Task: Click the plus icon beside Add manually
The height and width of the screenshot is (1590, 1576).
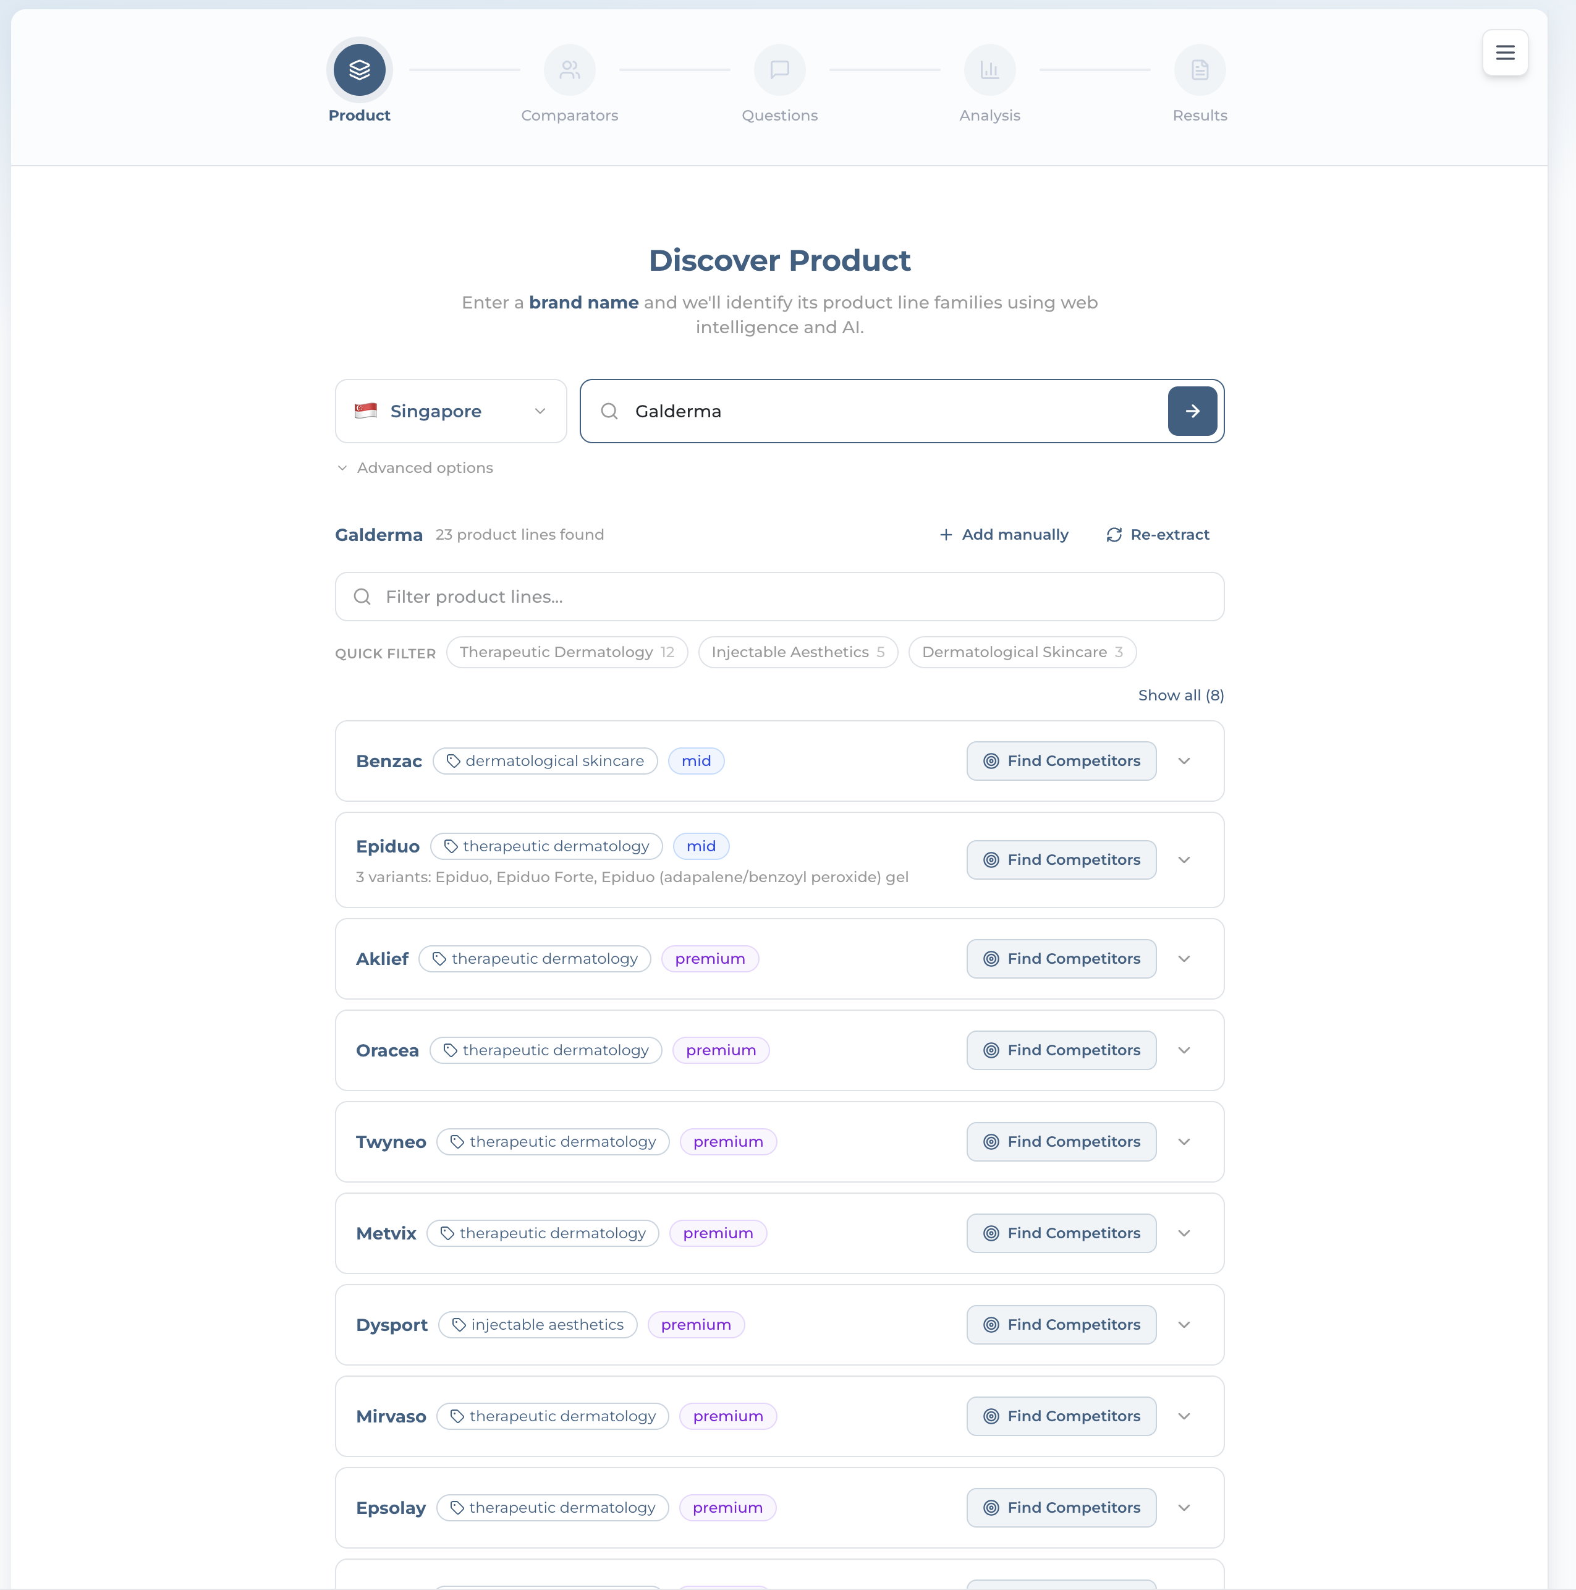Action: [x=946, y=535]
